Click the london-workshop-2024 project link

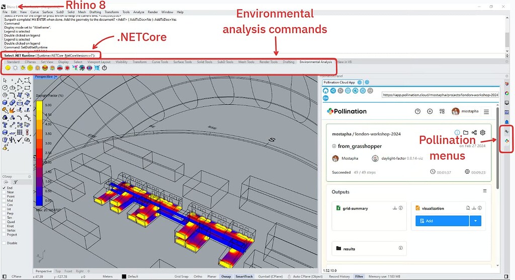tap(378, 134)
